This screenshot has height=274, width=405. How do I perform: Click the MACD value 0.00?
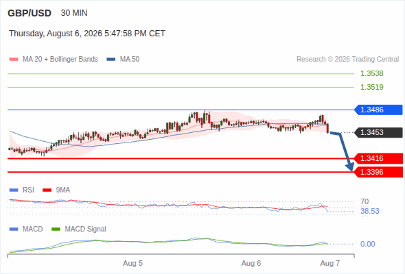click(x=368, y=244)
